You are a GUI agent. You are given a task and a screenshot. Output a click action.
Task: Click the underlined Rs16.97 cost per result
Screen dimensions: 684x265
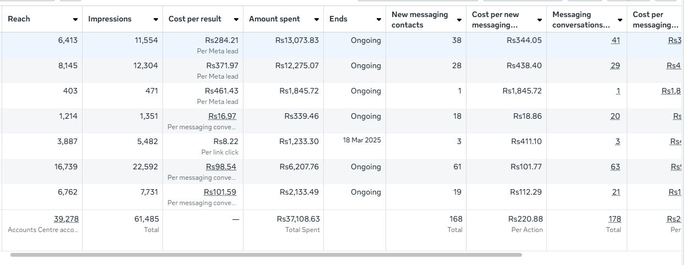point(222,116)
